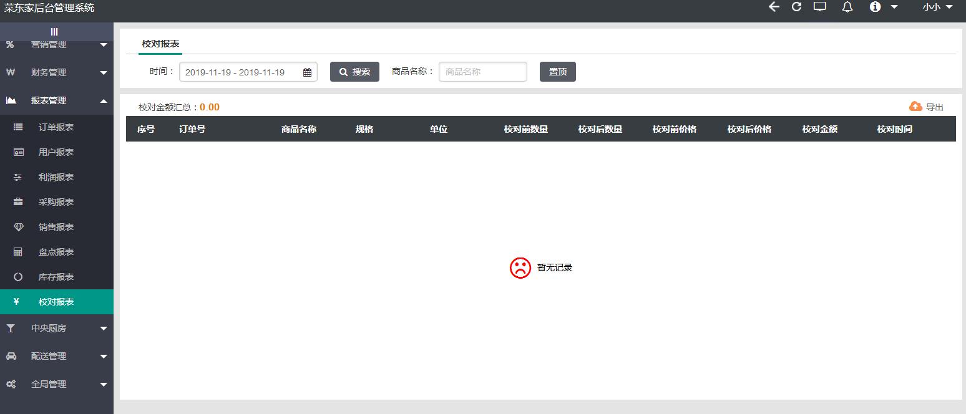Click the 盘点报表 calculator icon
This screenshot has width=966, height=414.
pos(17,251)
